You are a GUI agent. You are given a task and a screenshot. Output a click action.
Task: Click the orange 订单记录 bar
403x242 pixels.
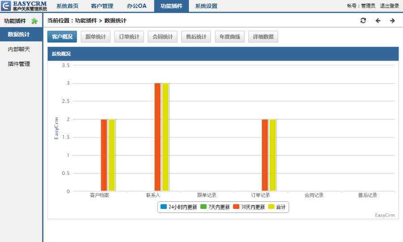265,155
